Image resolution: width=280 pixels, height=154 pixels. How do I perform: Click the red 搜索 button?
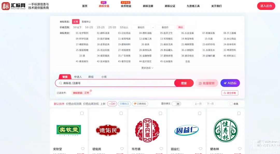[184, 83]
